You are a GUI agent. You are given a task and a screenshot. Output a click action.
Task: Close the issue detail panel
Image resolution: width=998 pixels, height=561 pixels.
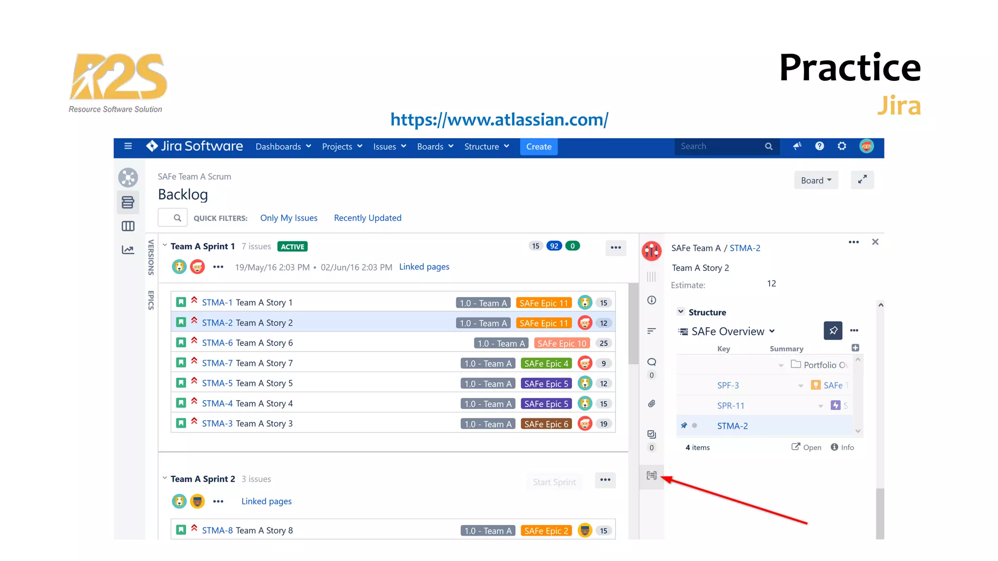pos(875,242)
